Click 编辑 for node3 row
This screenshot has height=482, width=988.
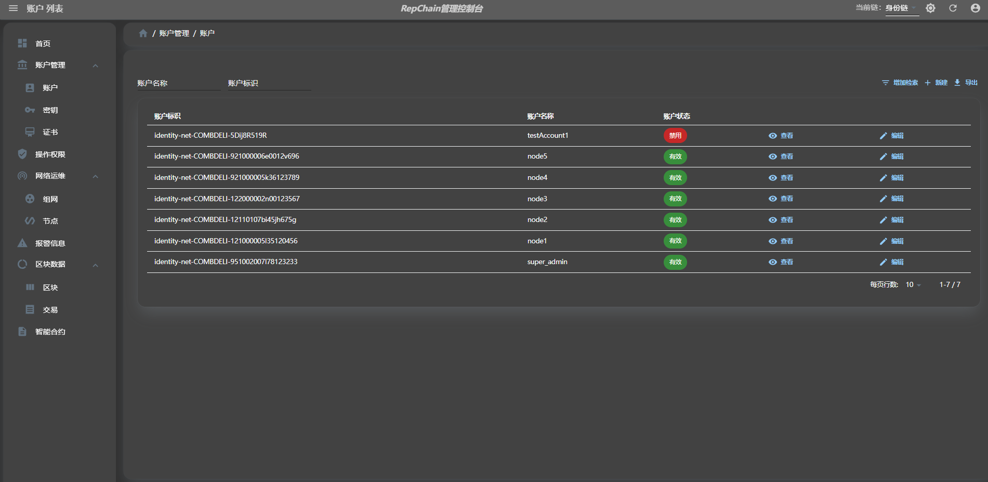892,199
